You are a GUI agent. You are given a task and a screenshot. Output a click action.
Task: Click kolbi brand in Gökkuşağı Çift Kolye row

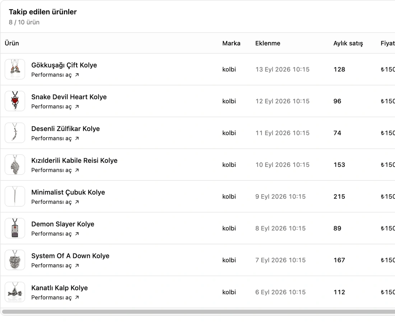pos(229,69)
